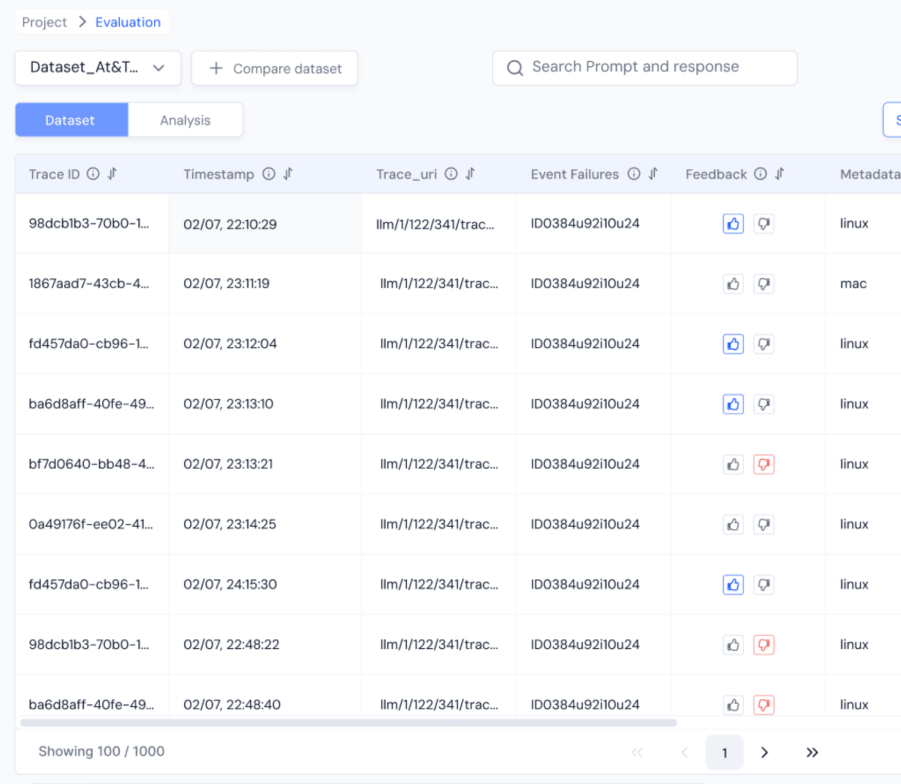Thumbs down the 23:14:25 row

click(764, 524)
